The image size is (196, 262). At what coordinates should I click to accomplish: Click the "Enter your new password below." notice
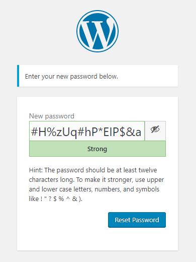[x=97, y=76]
